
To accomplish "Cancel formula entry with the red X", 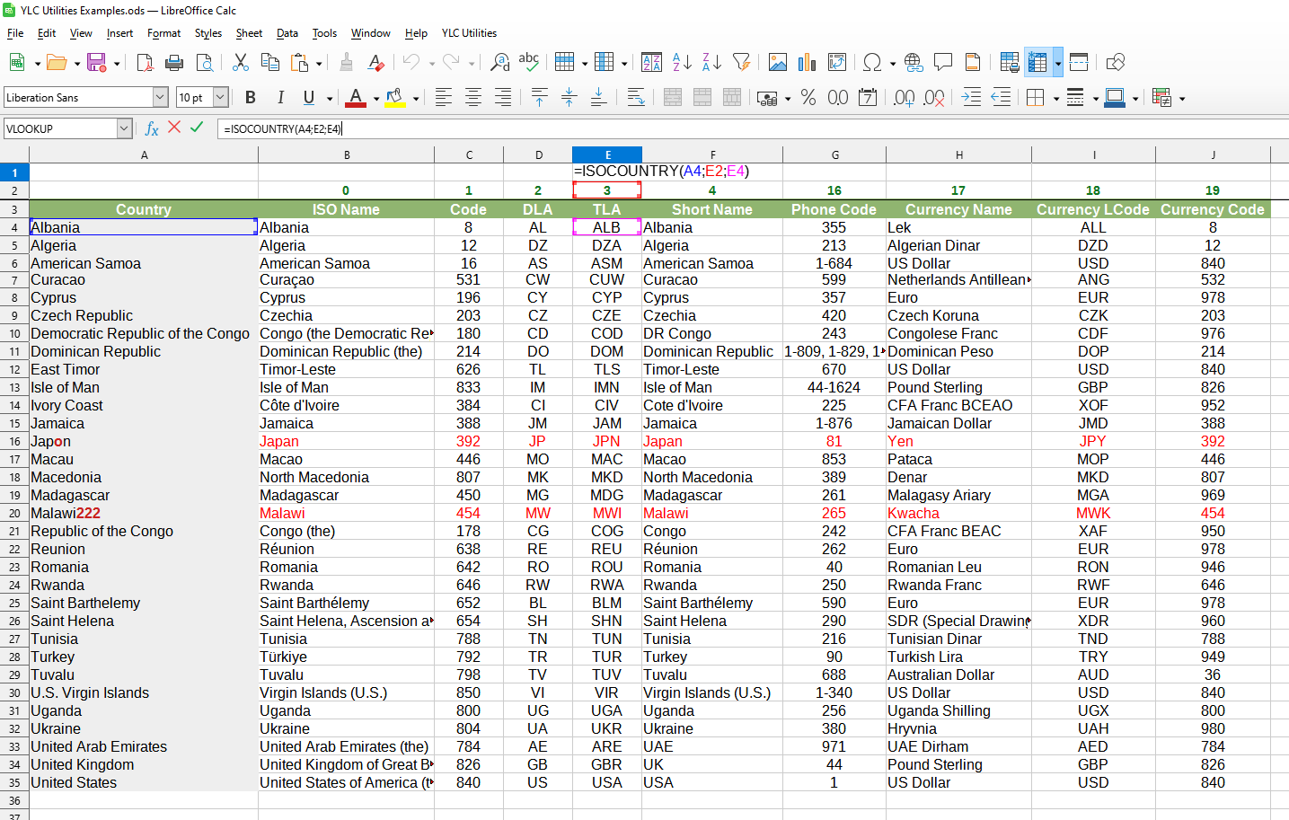I will pos(174,128).
